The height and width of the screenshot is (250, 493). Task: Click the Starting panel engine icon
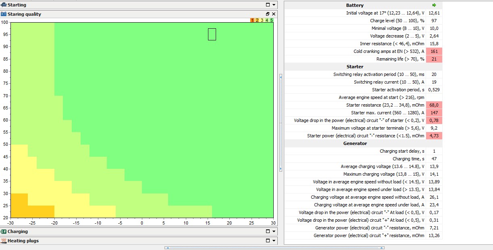pos(4,5)
